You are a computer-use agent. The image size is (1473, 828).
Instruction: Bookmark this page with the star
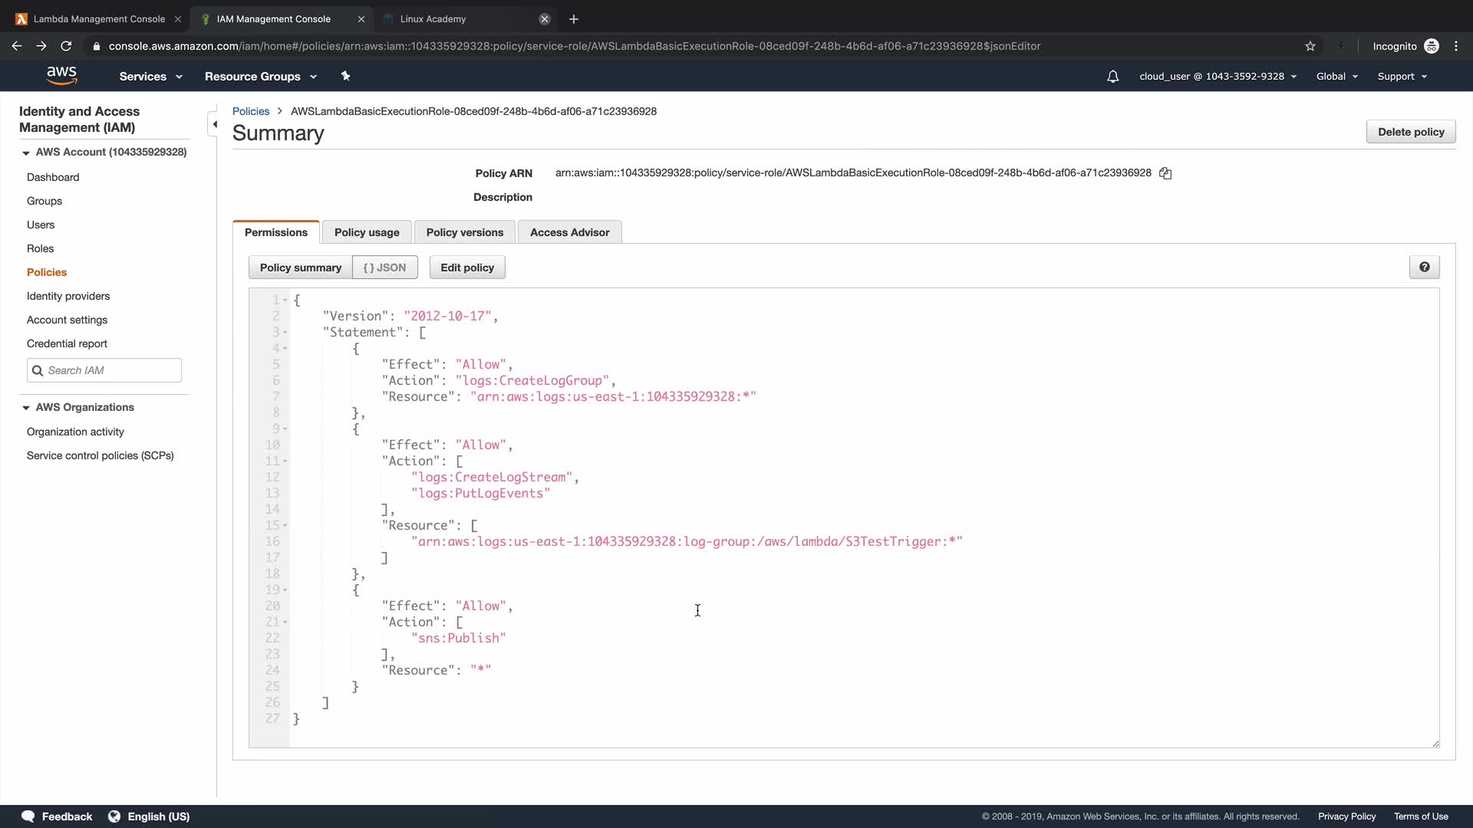(x=1310, y=46)
